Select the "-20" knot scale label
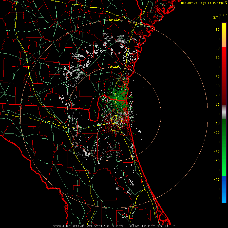Screen dimensions: 228x228 [x=217, y=133]
